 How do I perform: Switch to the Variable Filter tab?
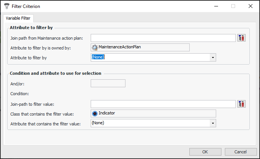19,18
